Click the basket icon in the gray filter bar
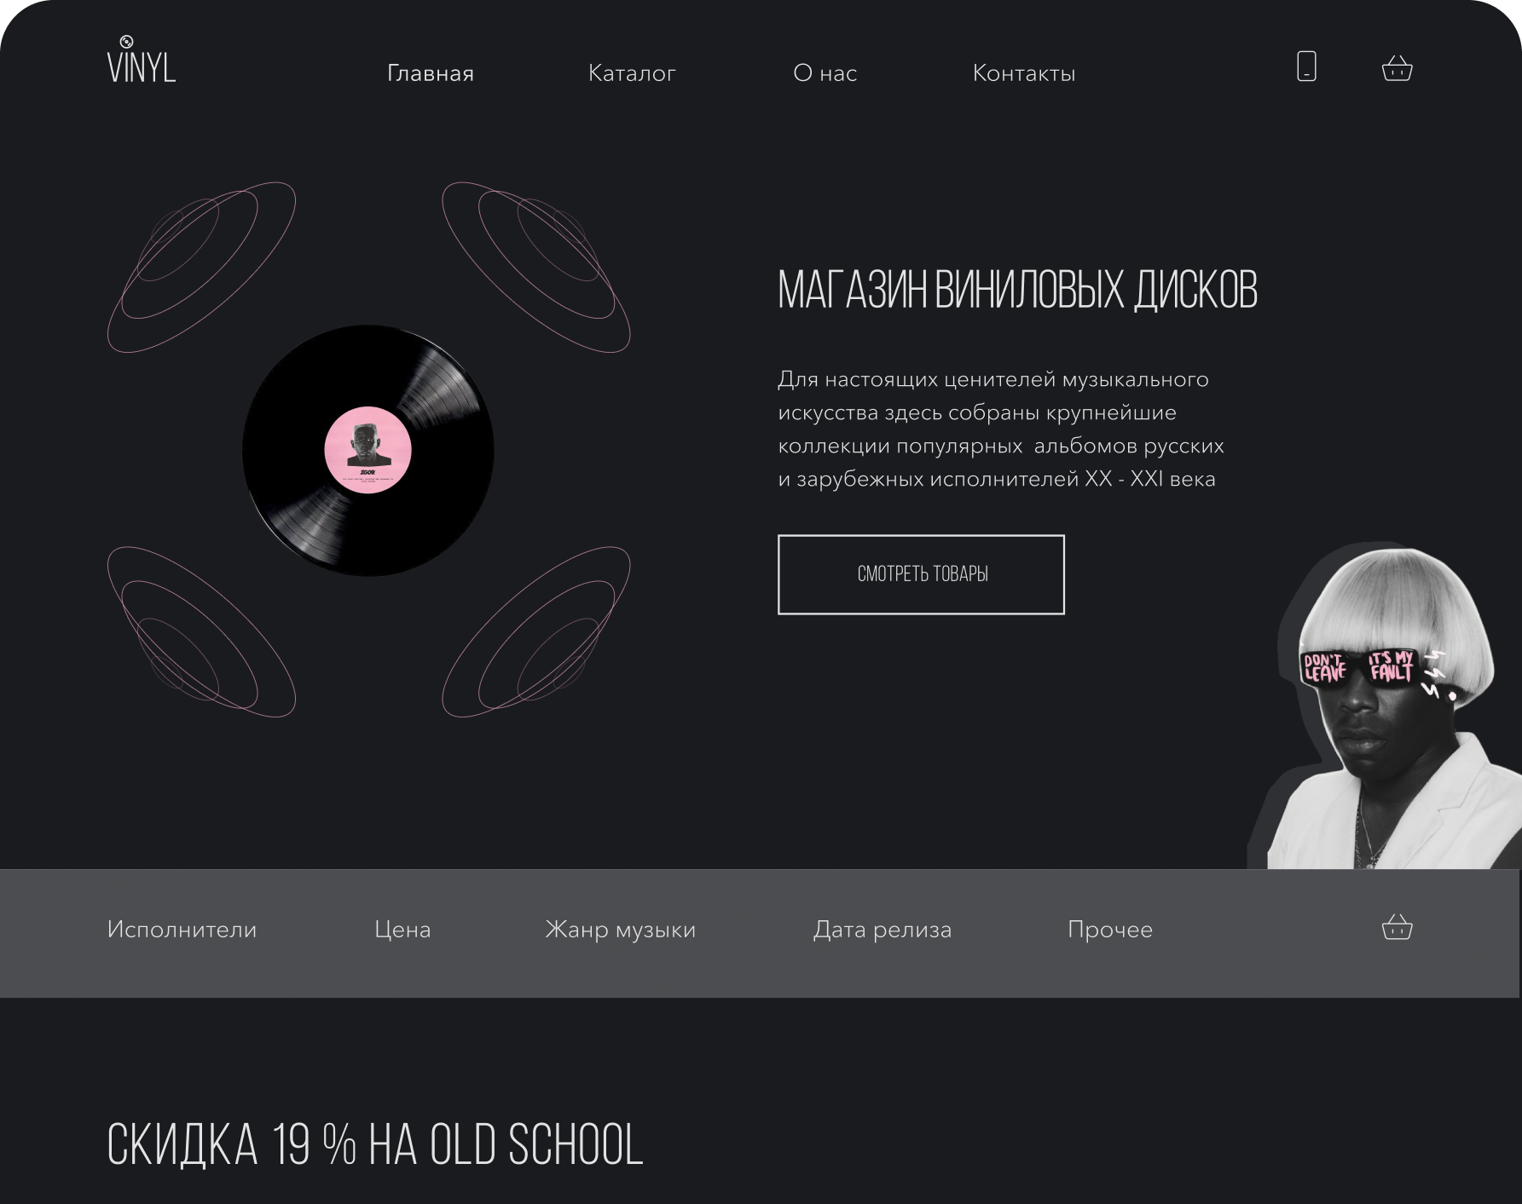 [x=1397, y=926]
